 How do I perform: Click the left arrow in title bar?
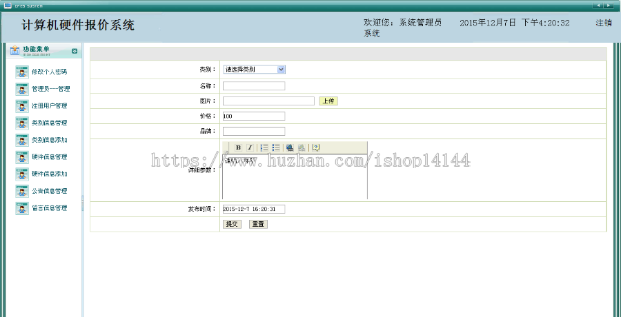click(598, 5)
